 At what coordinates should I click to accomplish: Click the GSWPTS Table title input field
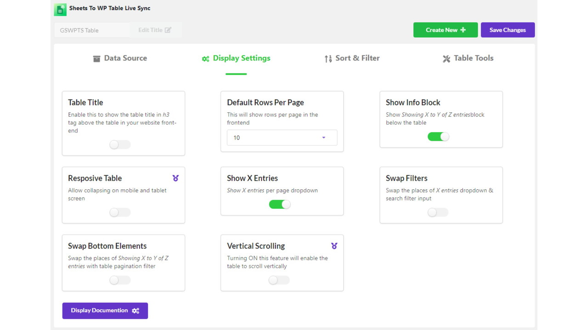tap(92, 30)
